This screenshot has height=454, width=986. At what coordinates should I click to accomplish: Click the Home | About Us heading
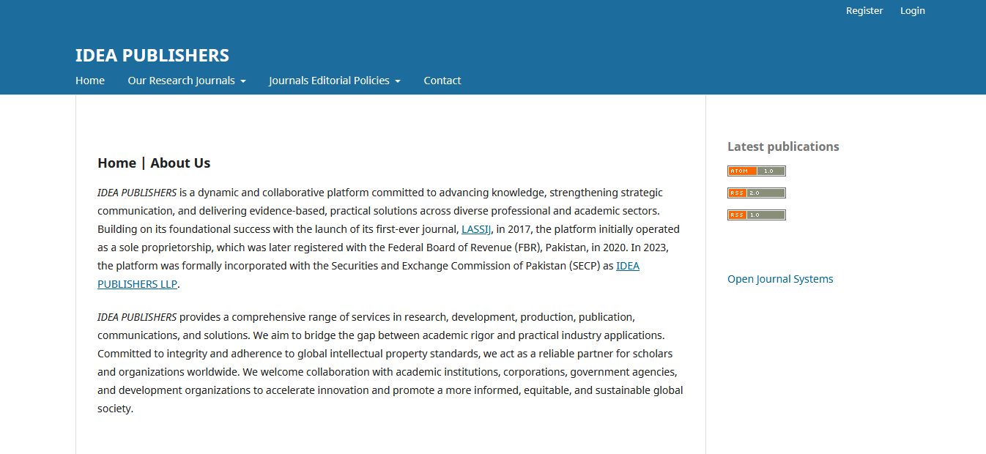pos(154,163)
